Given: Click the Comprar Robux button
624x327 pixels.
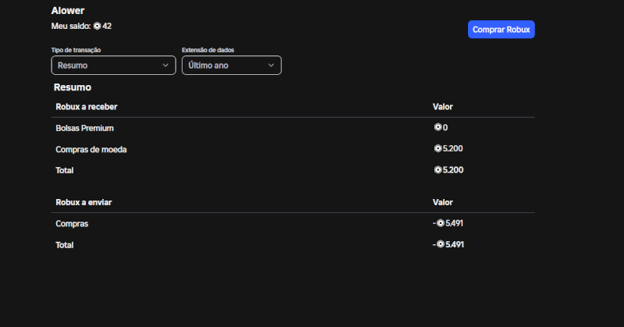Looking at the screenshot, I should coord(501,29).
